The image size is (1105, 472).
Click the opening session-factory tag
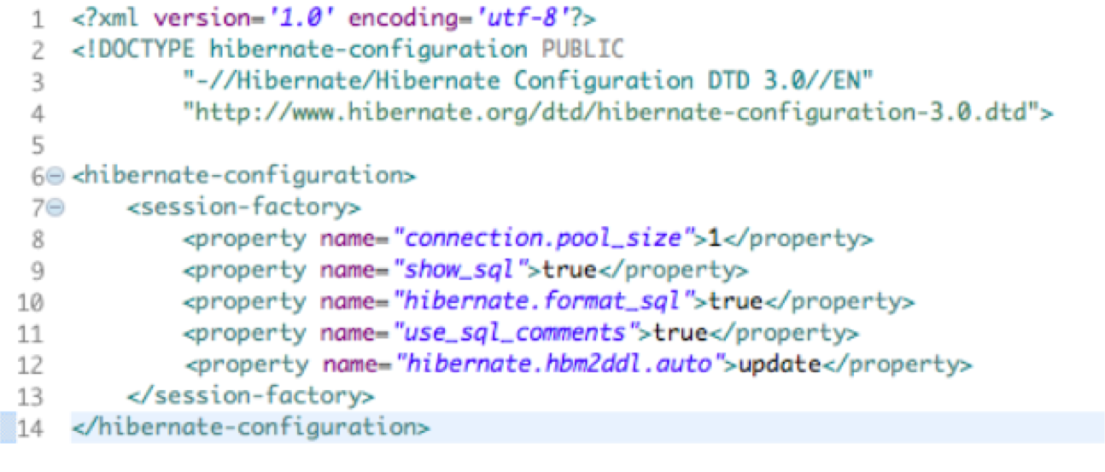243,207
